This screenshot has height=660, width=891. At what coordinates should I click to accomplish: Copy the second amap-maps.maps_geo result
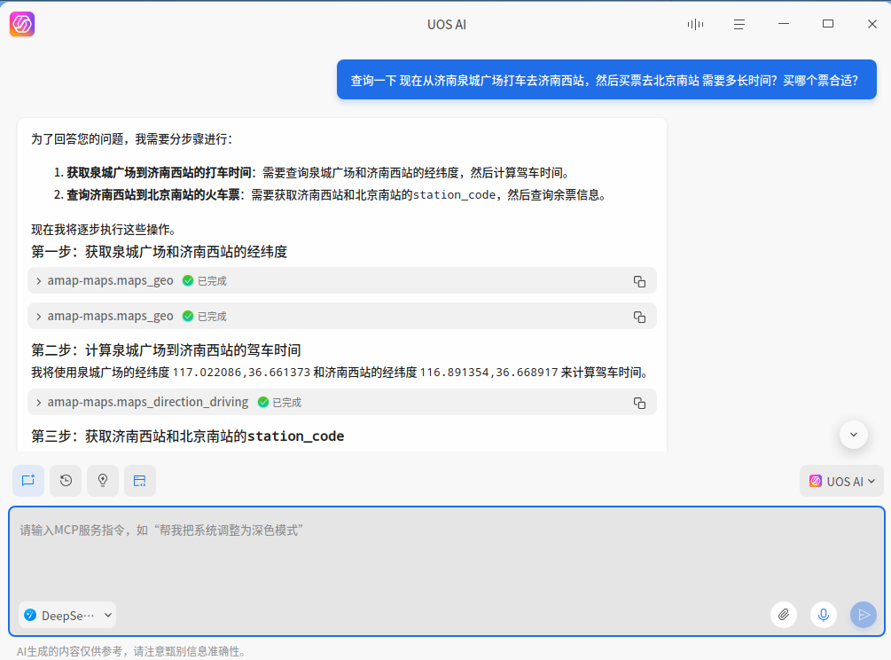coord(639,317)
